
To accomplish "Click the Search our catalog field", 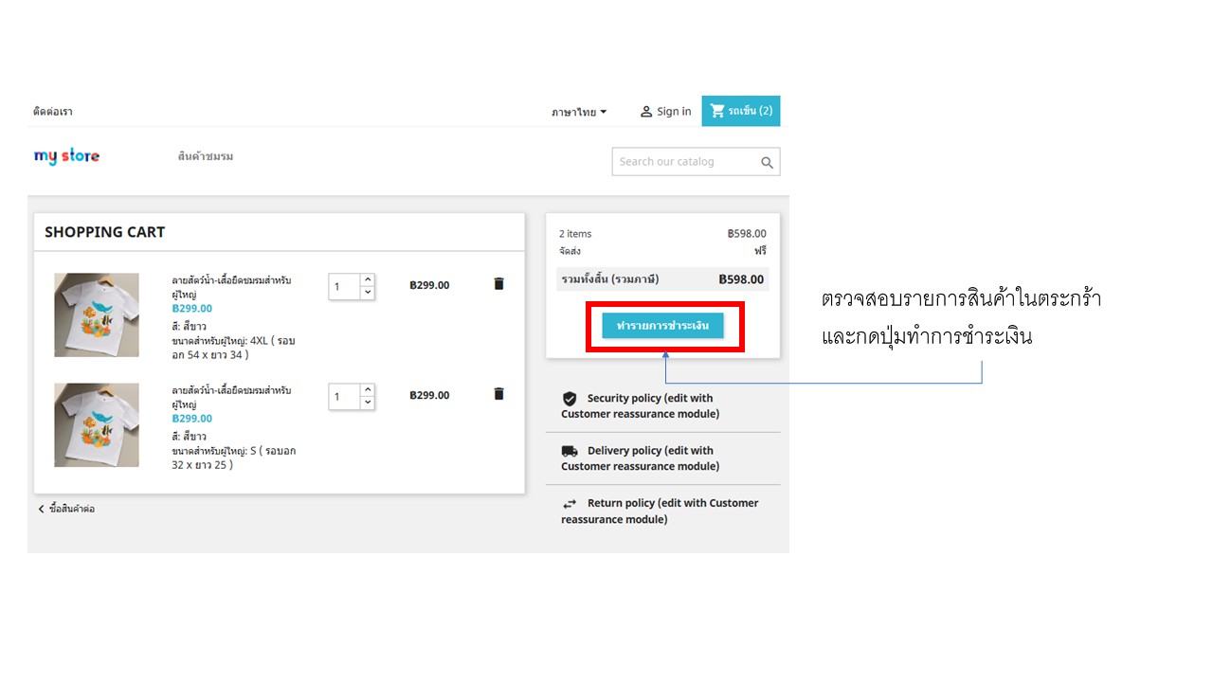I will [x=684, y=162].
